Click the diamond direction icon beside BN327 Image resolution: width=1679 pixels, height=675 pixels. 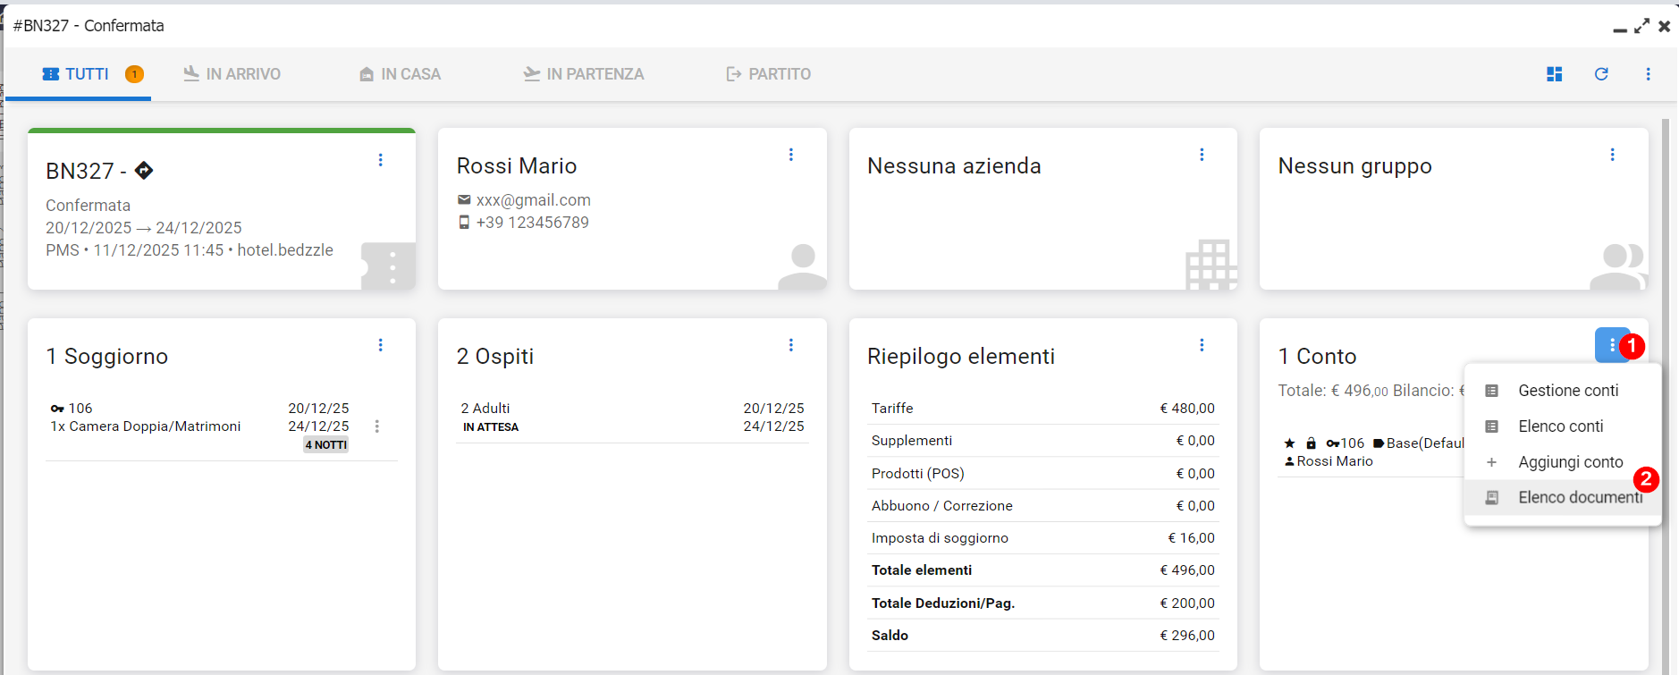[144, 170]
